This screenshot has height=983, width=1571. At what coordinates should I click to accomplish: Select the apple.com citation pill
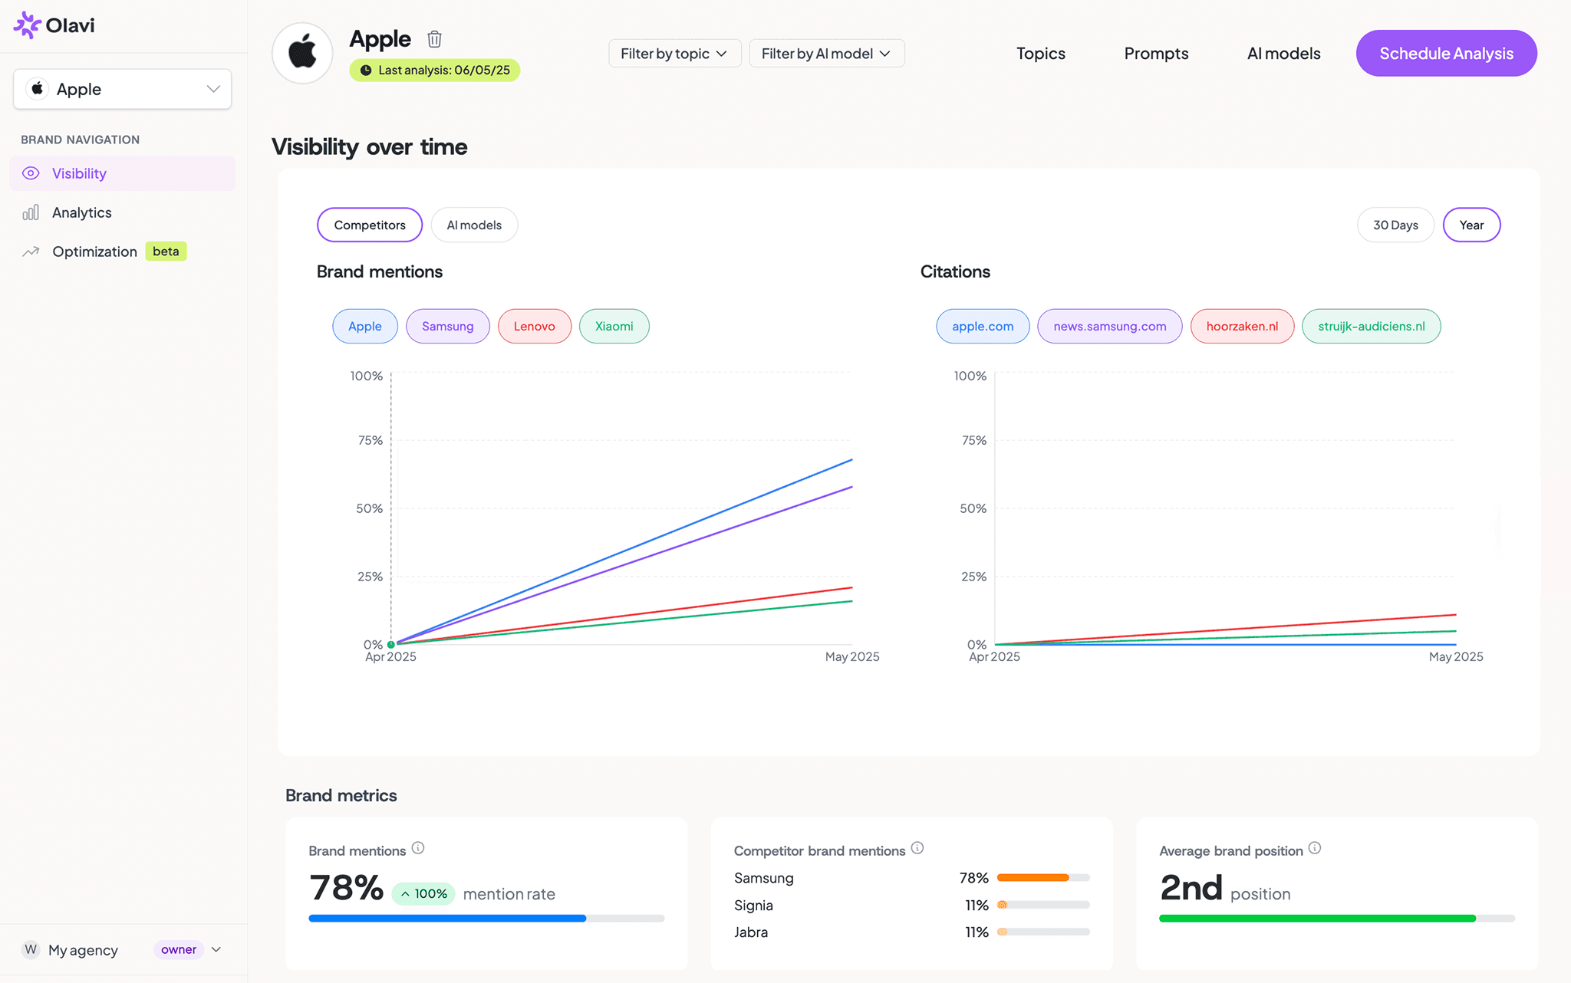coord(982,326)
